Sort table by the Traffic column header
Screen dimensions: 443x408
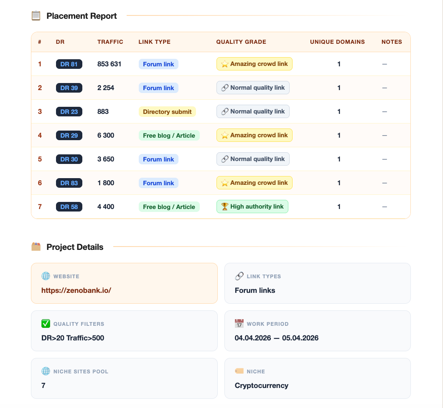point(110,42)
